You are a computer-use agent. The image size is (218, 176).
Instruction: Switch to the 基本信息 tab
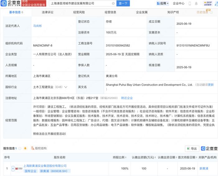click(x=16, y=12)
